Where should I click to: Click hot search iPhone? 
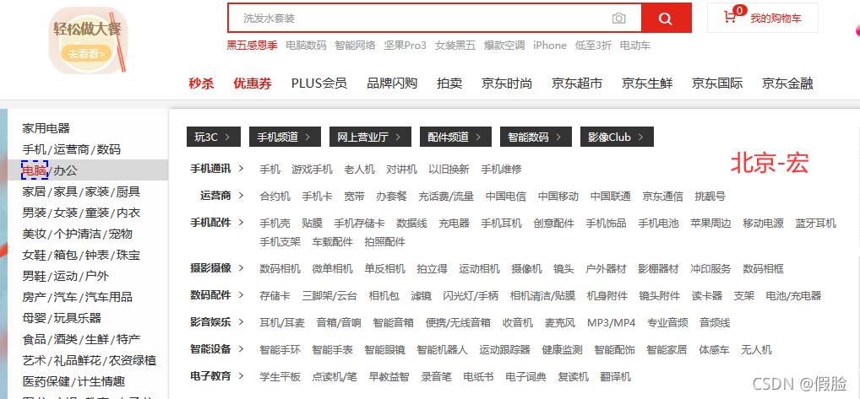coord(550,46)
